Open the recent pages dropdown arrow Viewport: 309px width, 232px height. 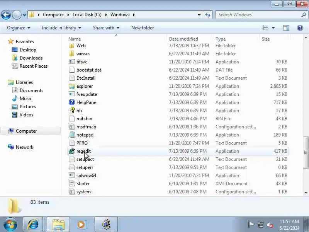24,15
